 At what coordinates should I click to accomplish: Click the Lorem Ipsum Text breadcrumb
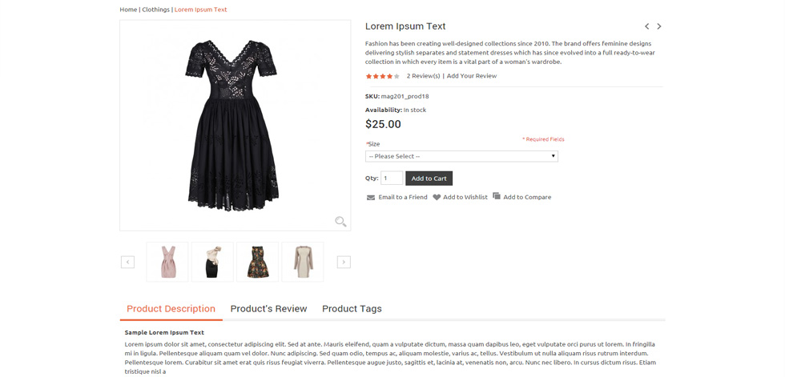click(201, 10)
